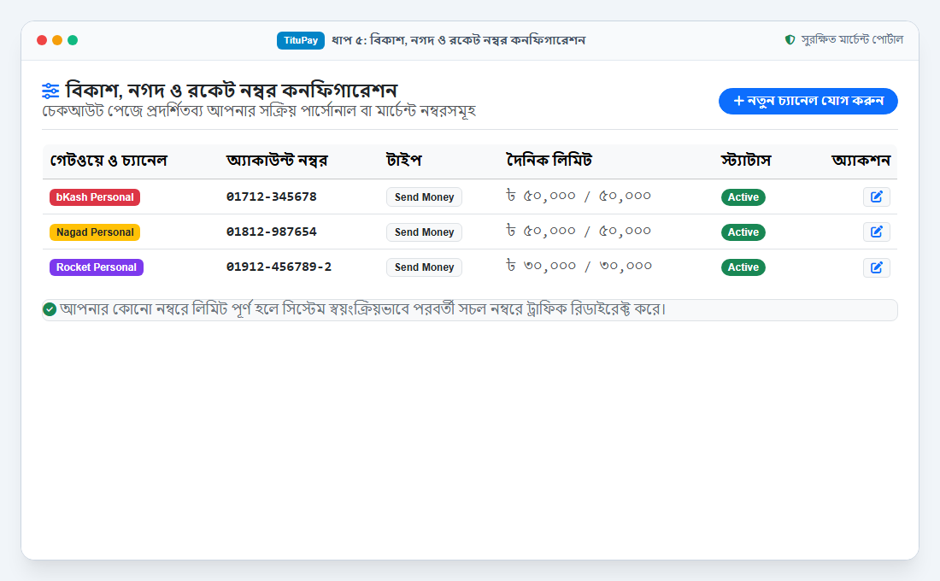Edit the Nagad Personal channel
Image resolution: width=940 pixels, height=581 pixels.
tap(877, 232)
